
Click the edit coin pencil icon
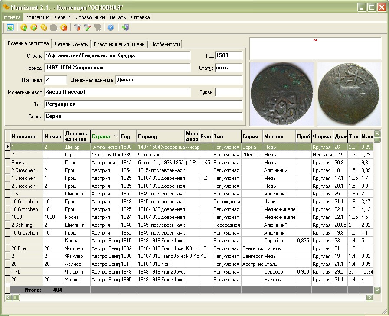(x=34, y=27)
